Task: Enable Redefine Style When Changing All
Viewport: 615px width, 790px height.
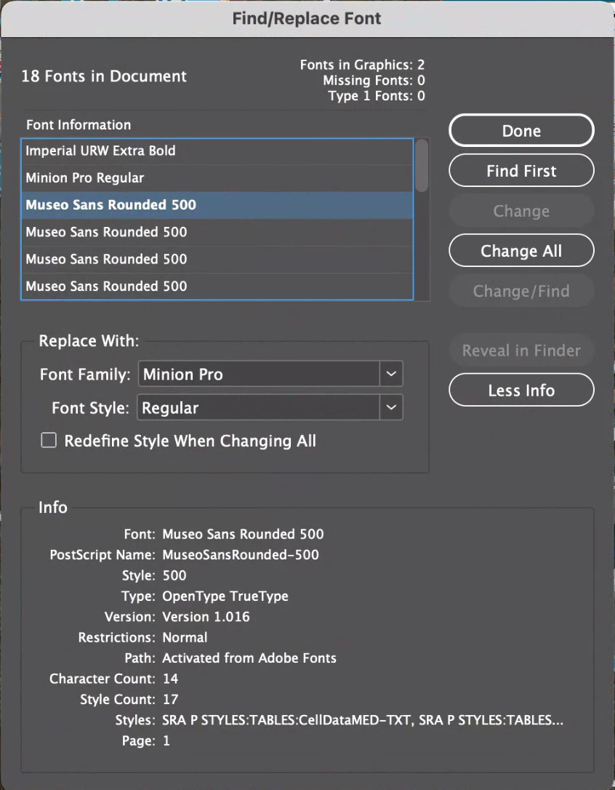Action: (x=49, y=441)
